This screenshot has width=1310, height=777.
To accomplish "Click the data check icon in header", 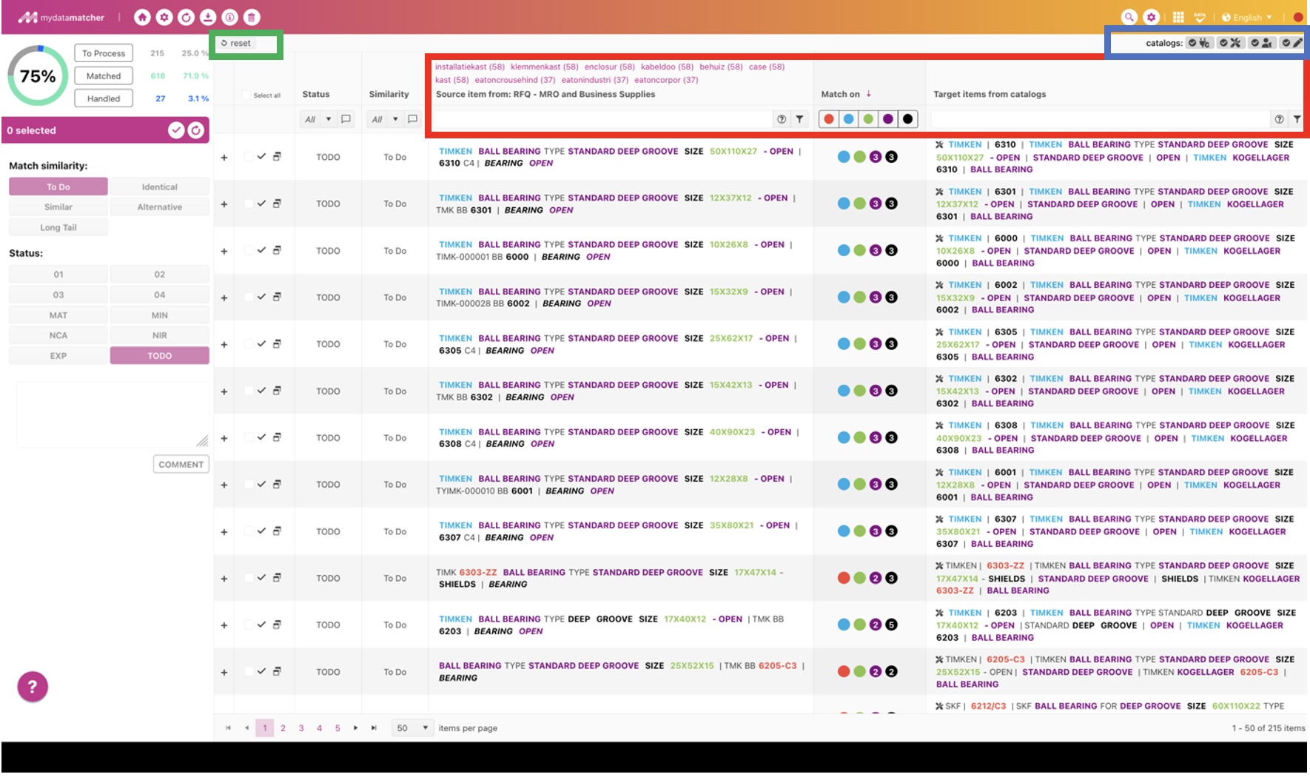I will pos(1200,17).
